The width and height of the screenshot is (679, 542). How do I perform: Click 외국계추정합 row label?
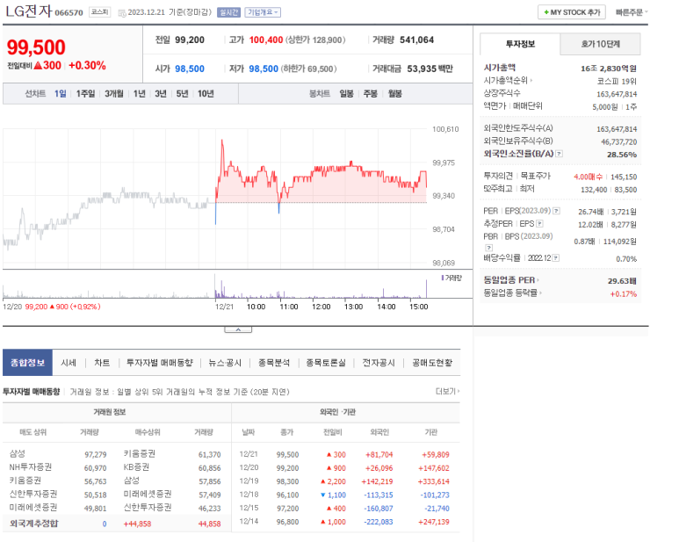pyautogui.click(x=33, y=524)
